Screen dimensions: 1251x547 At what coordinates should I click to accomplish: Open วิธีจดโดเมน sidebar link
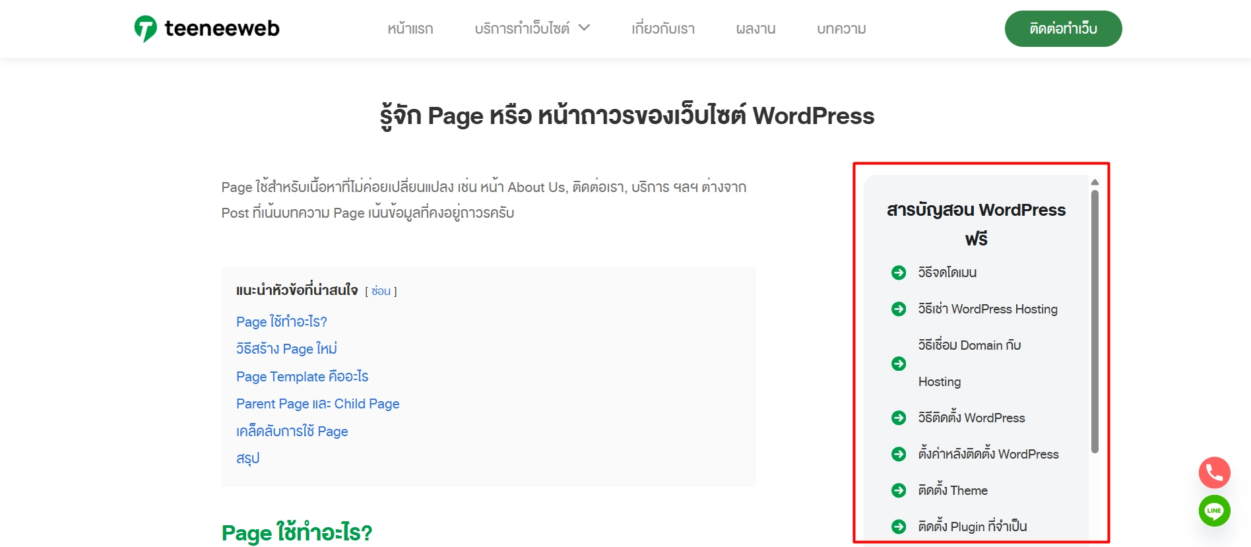tap(947, 273)
